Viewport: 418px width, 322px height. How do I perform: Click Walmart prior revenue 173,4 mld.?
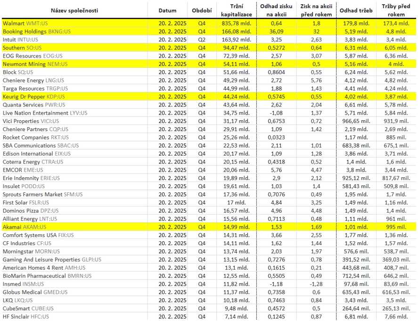point(396,24)
